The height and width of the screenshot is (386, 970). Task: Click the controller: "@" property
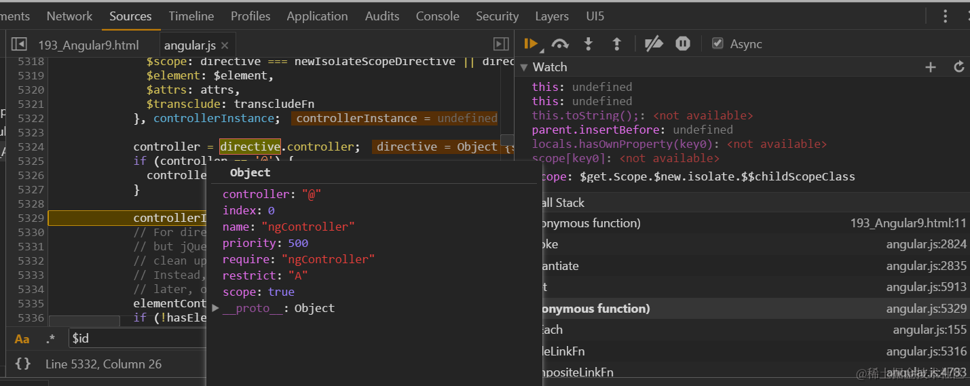coord(272,194)
